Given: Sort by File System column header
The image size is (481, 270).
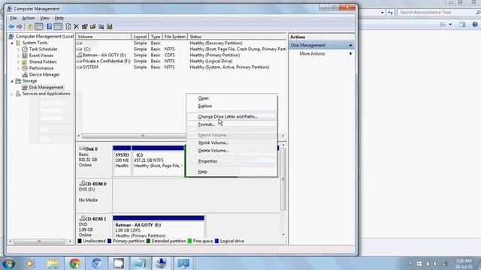Looking at the screenshot, I should [175, 37].
